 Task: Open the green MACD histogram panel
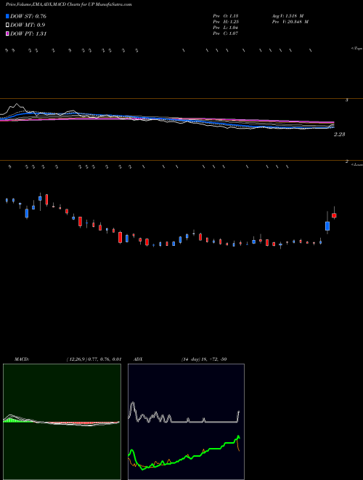62,422
